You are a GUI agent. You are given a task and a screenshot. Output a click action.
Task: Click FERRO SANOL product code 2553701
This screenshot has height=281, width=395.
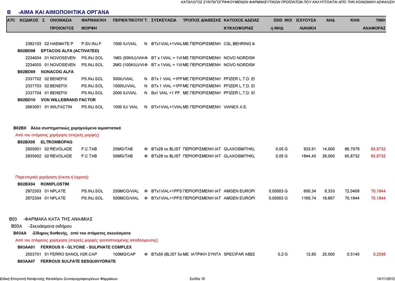33,254
